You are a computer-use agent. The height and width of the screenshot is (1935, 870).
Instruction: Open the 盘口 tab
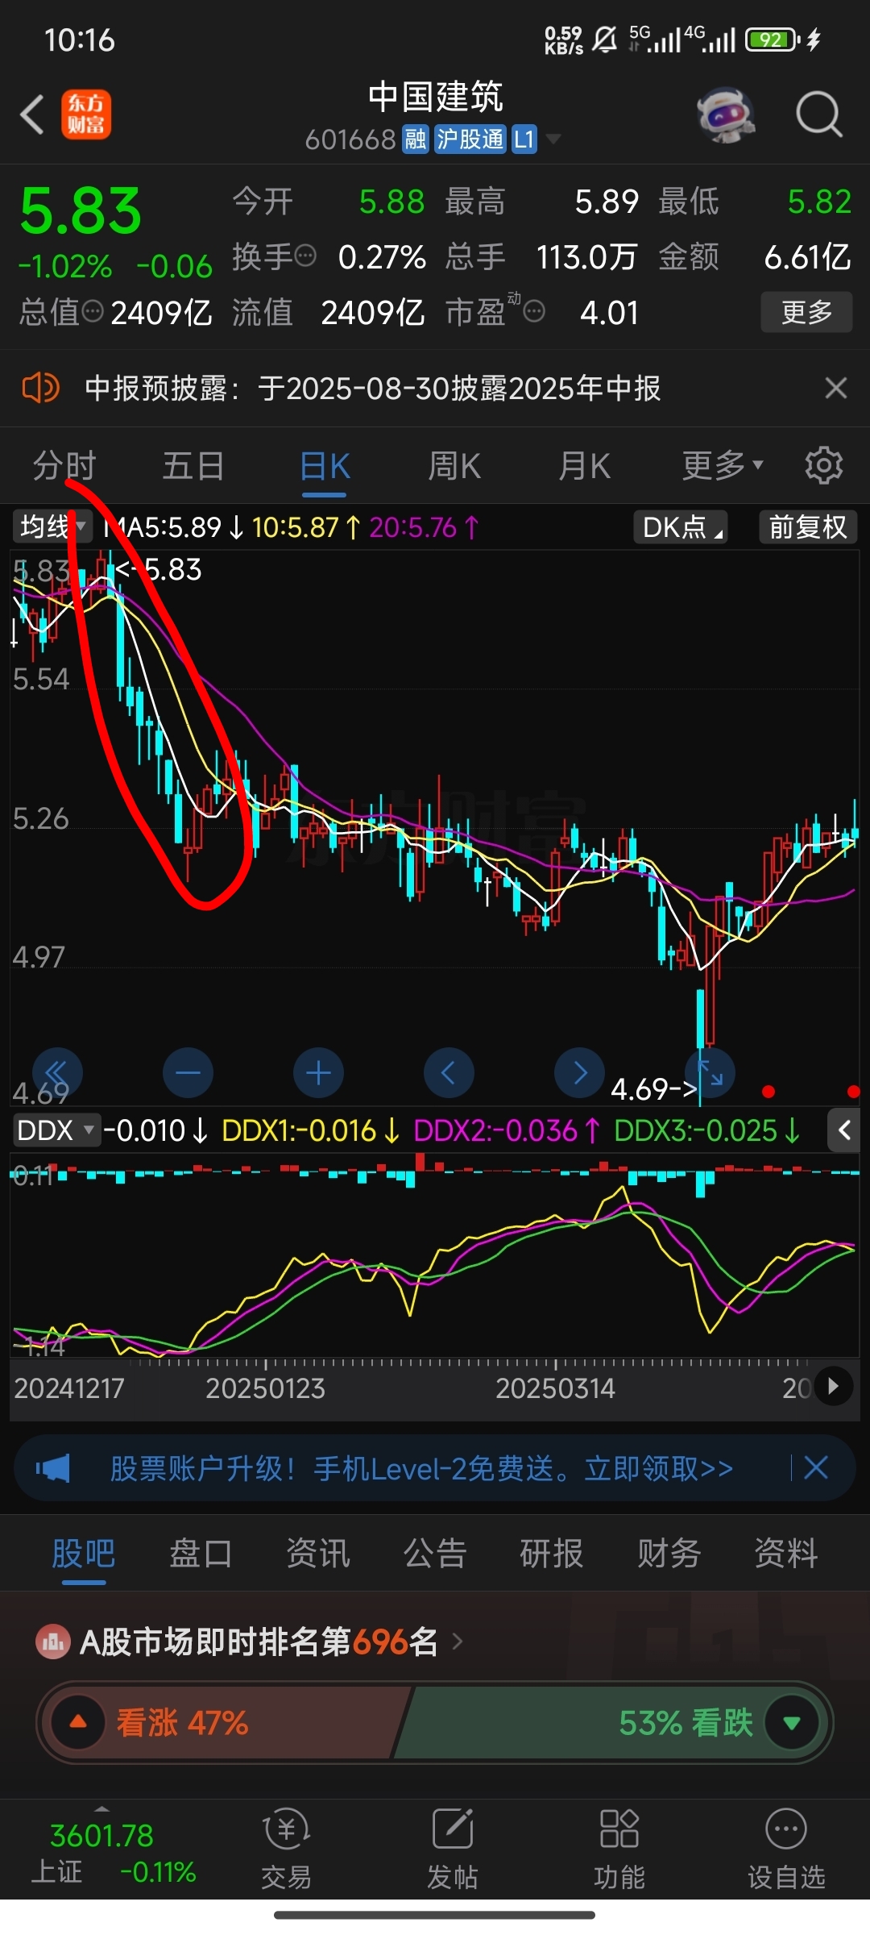(201, 1553)
